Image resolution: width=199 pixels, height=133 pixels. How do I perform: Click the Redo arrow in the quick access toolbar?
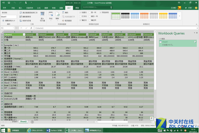[20, 3]
